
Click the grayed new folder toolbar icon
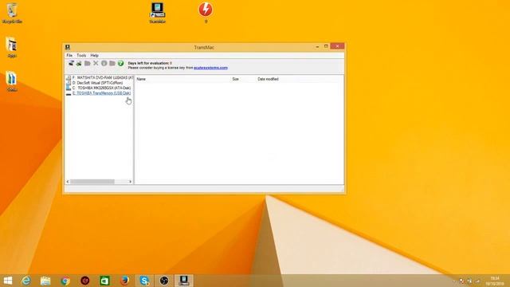[87, 63]
